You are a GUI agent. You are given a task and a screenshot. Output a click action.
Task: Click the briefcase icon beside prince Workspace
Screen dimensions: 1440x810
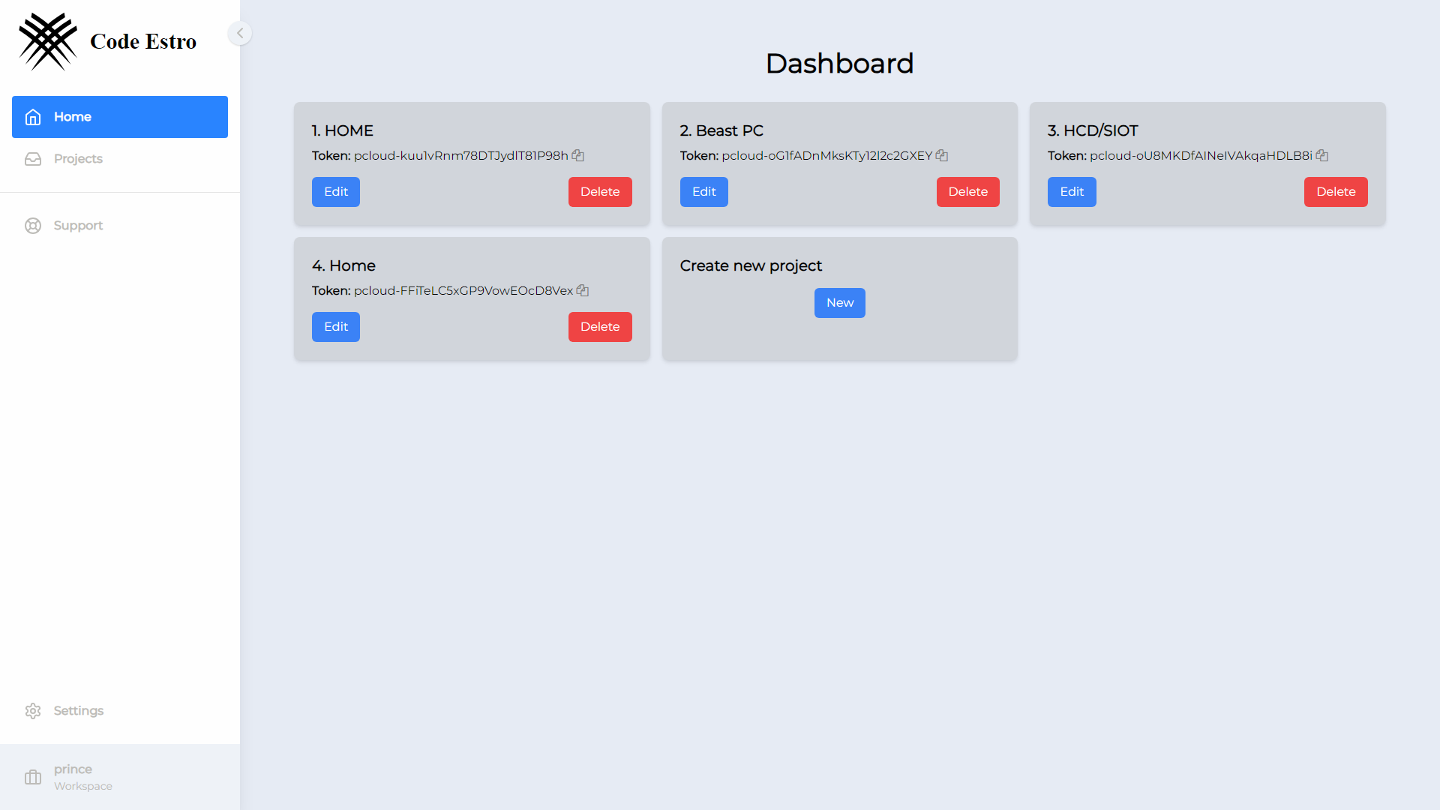coord(33,777)
